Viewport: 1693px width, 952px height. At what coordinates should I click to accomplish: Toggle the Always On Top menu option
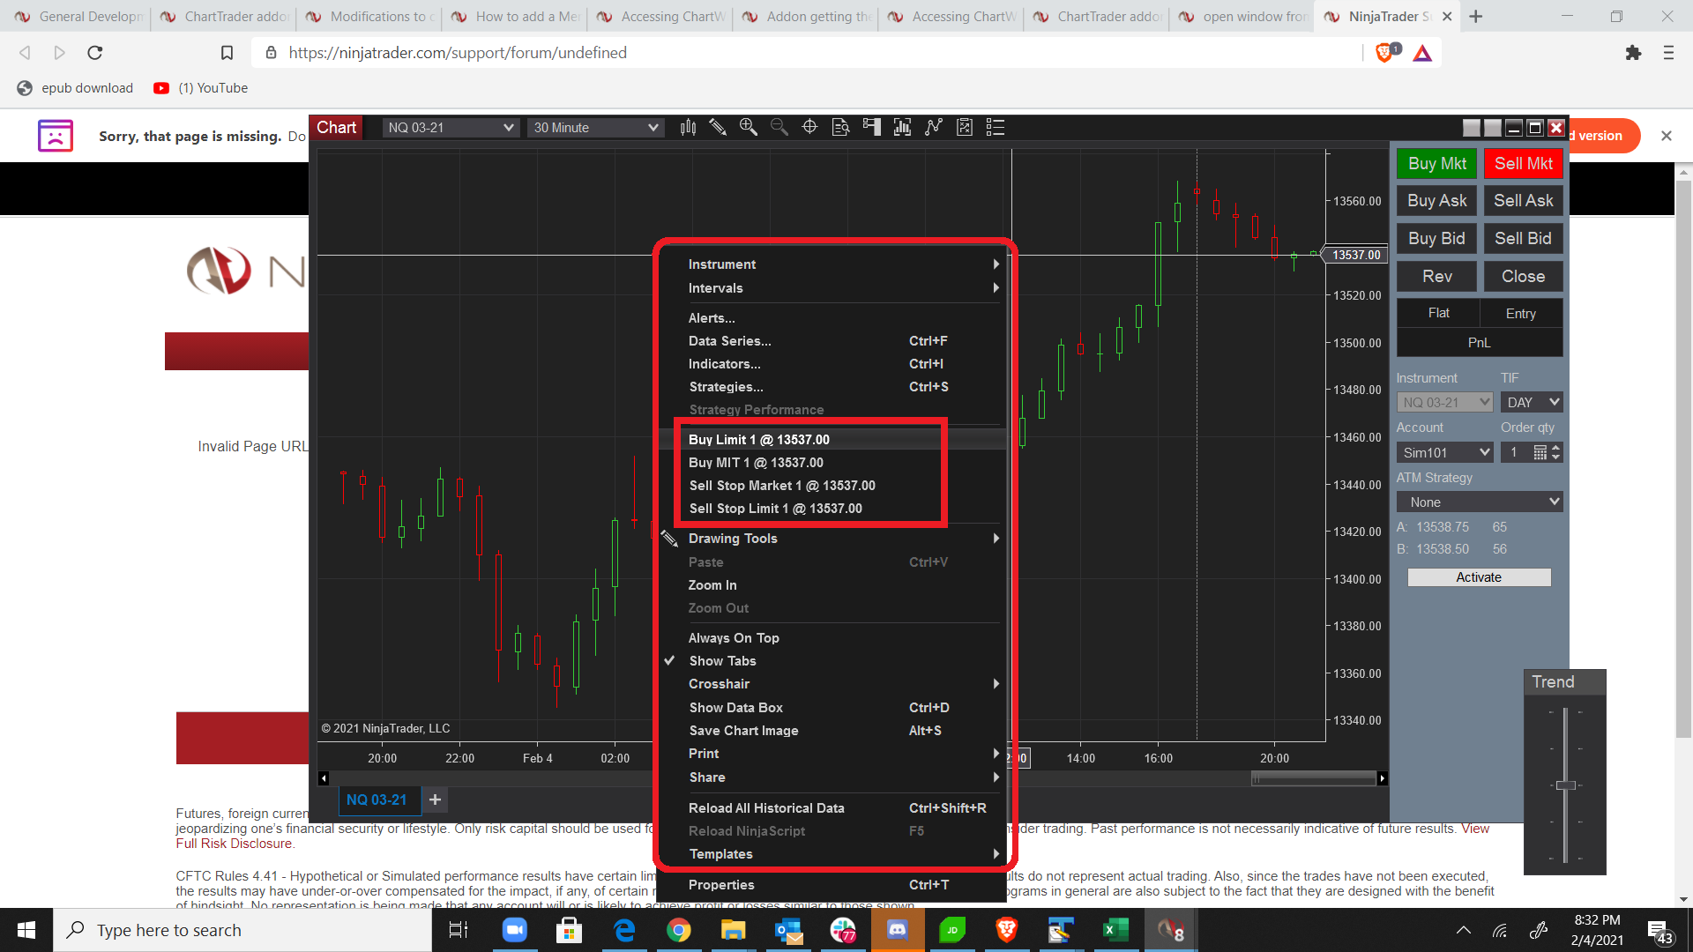(x=734, y=638)
